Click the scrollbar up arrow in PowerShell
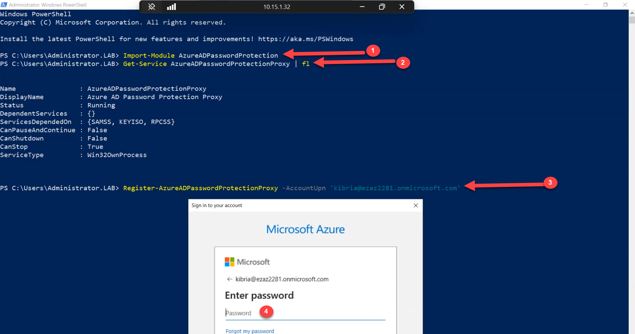Screen dimensions: 635x334 tap(632, 13)
